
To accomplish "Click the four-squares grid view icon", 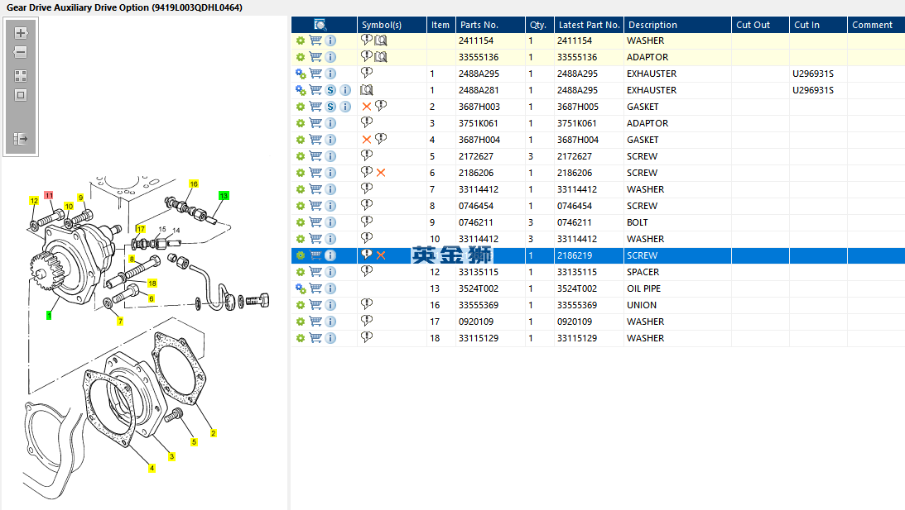I will (21, 76).
